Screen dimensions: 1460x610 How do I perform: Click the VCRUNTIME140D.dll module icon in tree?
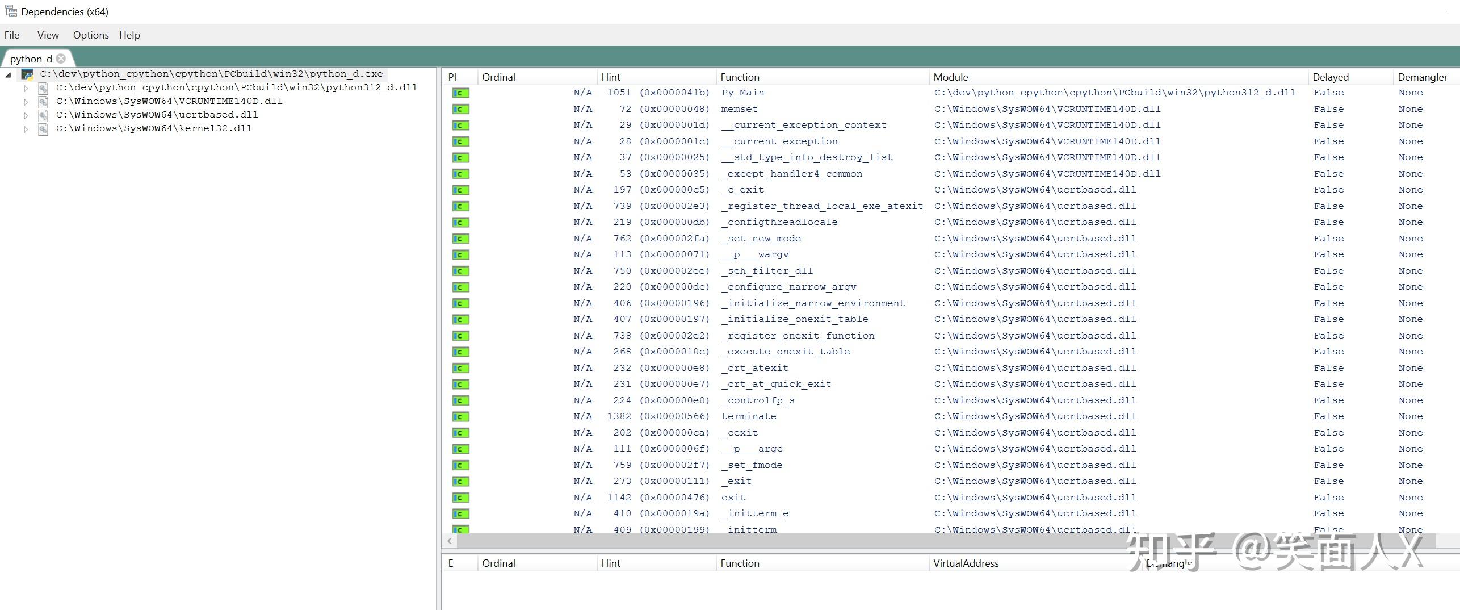click(43, 102)
